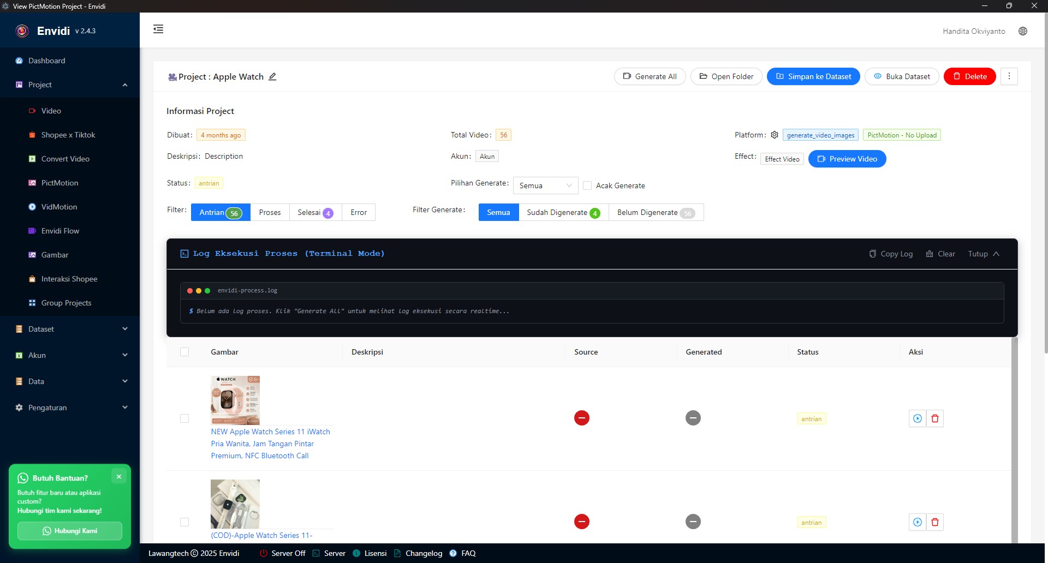Open the Pilihan Generate Semua dropdown
This screenshot has width=1048, height=563.
545,185
